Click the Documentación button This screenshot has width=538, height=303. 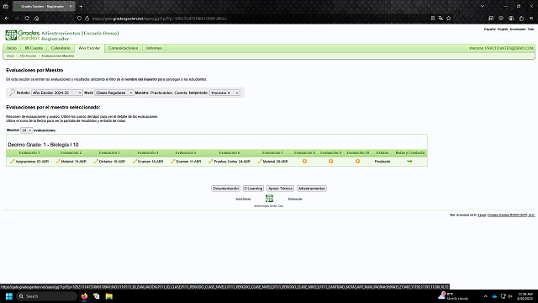coord(225,189)
